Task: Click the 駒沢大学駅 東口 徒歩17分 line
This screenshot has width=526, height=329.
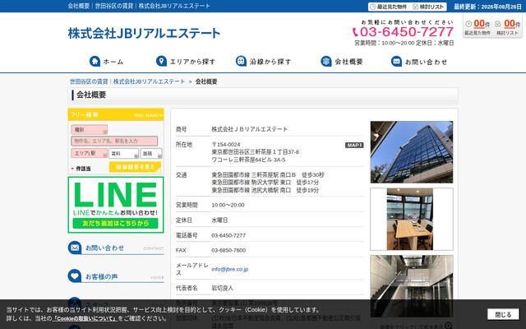Action: coord(265,183)
